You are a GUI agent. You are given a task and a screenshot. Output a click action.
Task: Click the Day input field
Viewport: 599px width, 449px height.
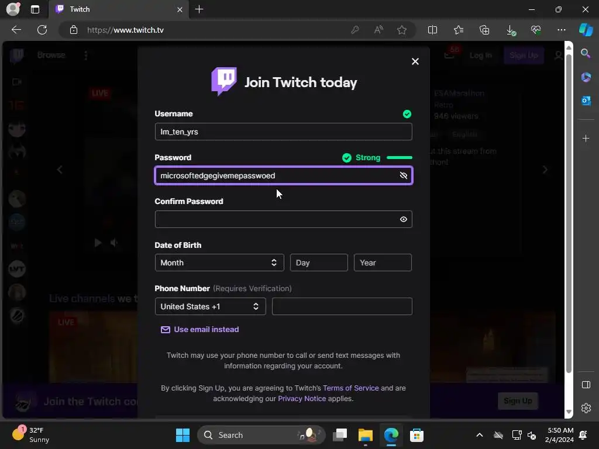319,263
